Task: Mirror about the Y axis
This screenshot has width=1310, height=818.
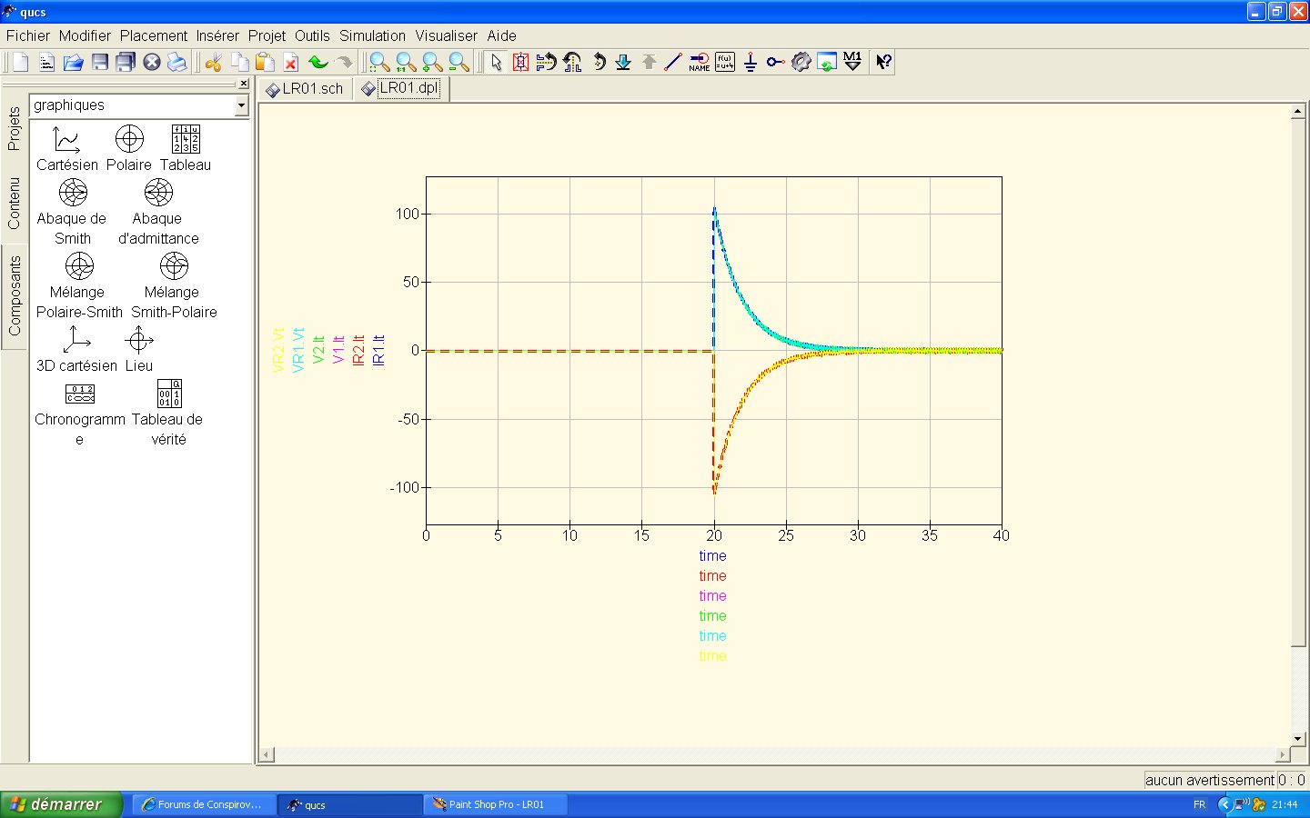Action: [572, 62]
